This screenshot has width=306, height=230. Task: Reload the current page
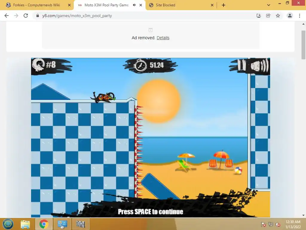point(26,16)
